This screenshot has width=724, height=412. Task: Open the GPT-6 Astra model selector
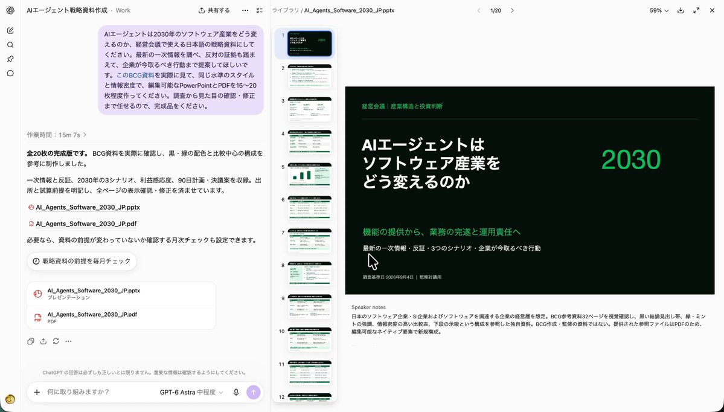point(191,392)
